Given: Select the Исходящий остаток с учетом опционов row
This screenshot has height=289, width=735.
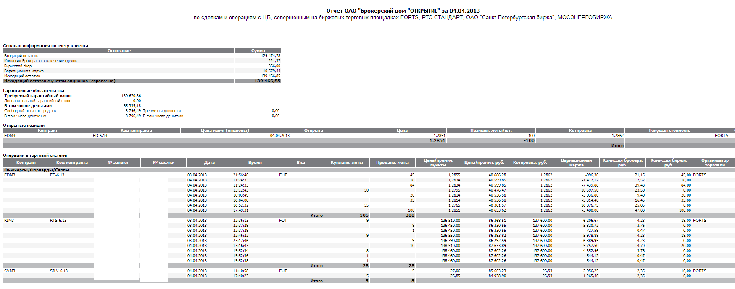Looking at the screenshot, I should pos(60,81).
